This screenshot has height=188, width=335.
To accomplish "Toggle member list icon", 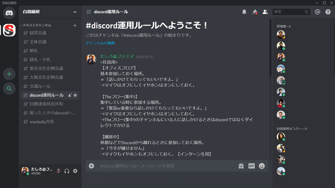I will pyautogui.click(x=265, y=12).
